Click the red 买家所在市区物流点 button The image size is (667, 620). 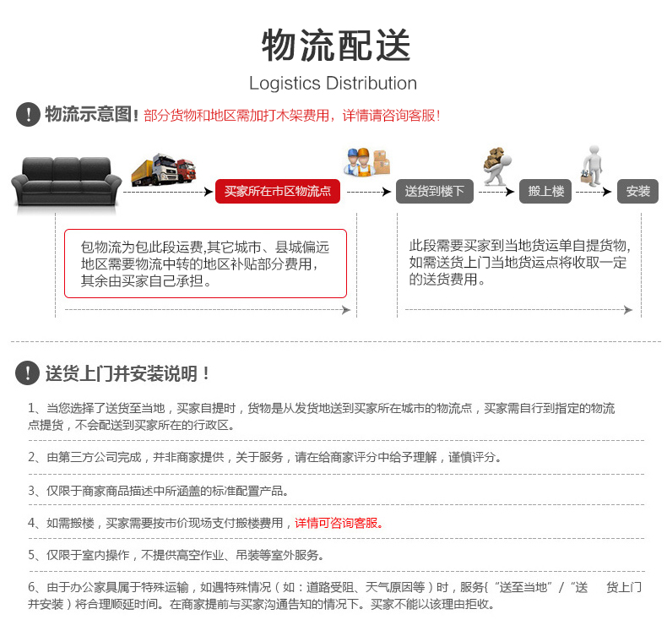click(277, 192)
